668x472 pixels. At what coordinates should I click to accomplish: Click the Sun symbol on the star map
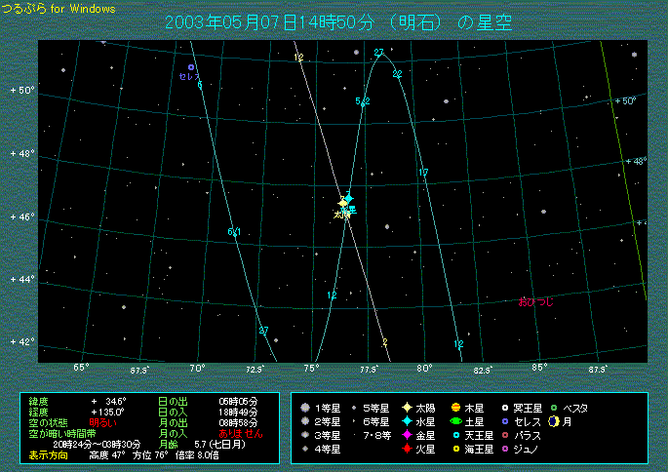click(x=342, y=203)
